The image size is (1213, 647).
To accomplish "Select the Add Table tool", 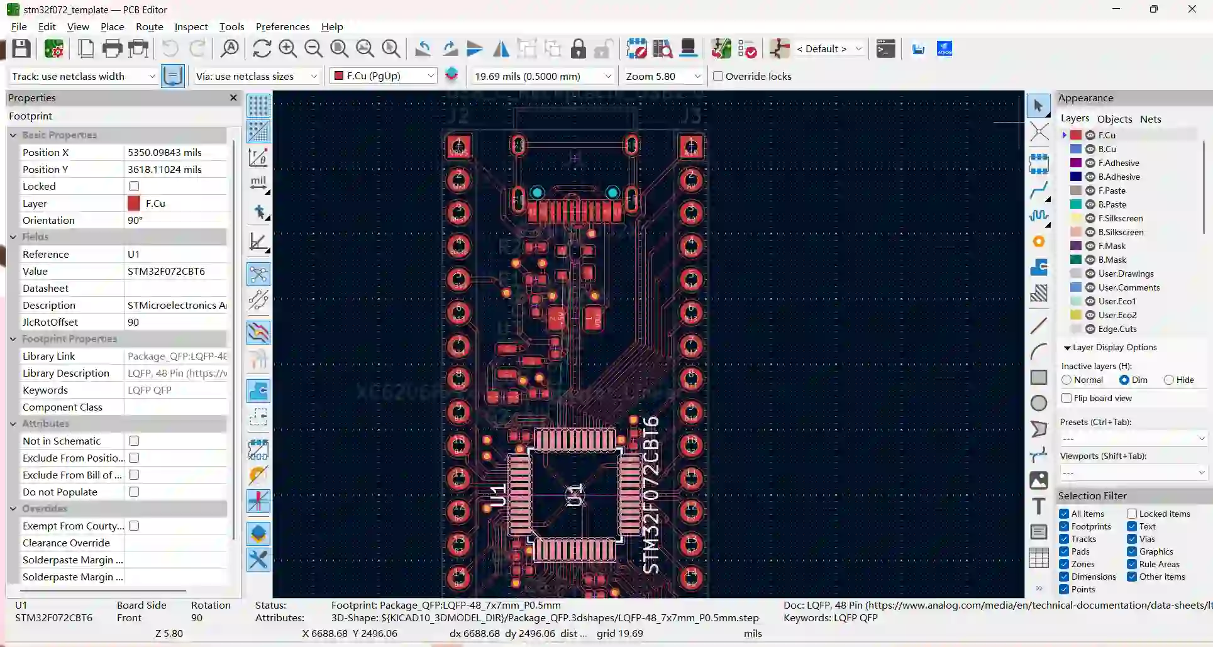I will (1039, 558).
